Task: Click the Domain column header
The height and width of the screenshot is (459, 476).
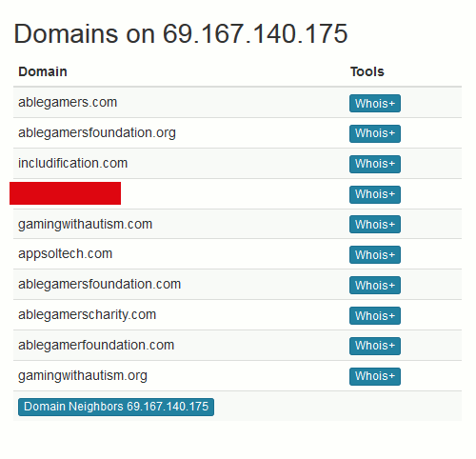Action: [43, 71]
